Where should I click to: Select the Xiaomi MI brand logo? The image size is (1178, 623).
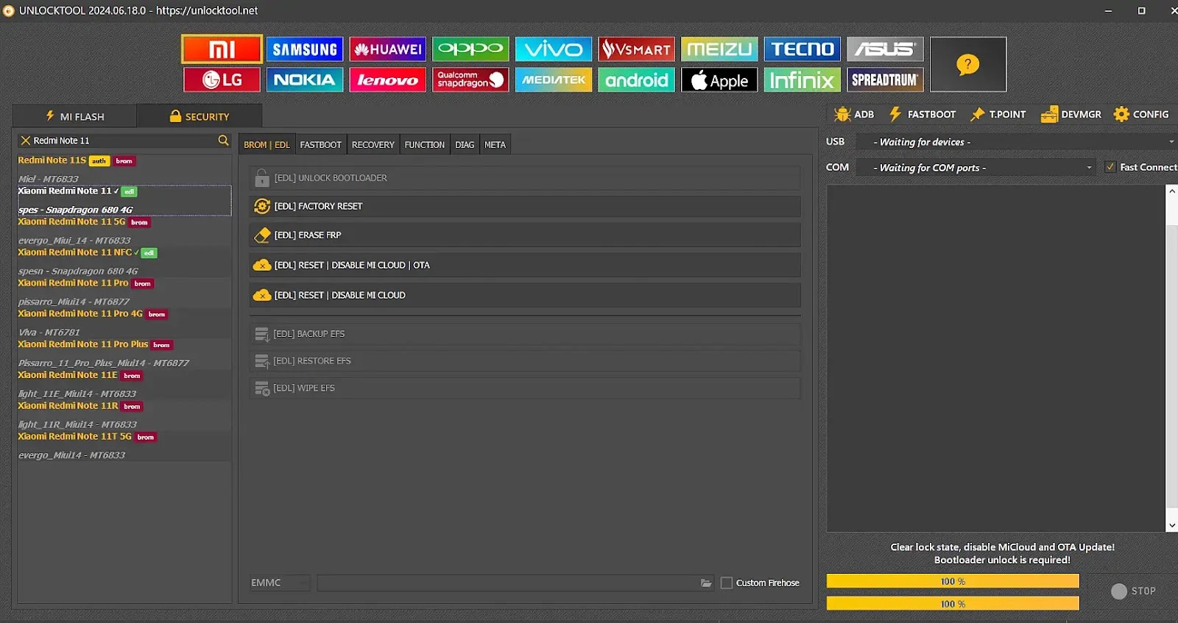[x=222, y=49]
